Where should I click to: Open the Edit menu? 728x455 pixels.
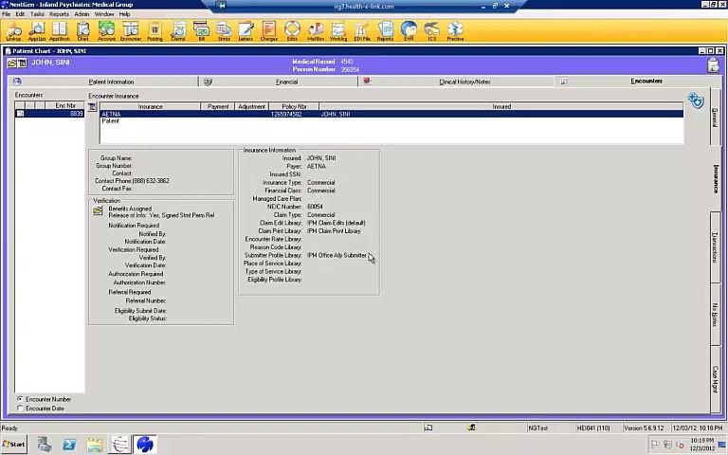coord(20,14)
